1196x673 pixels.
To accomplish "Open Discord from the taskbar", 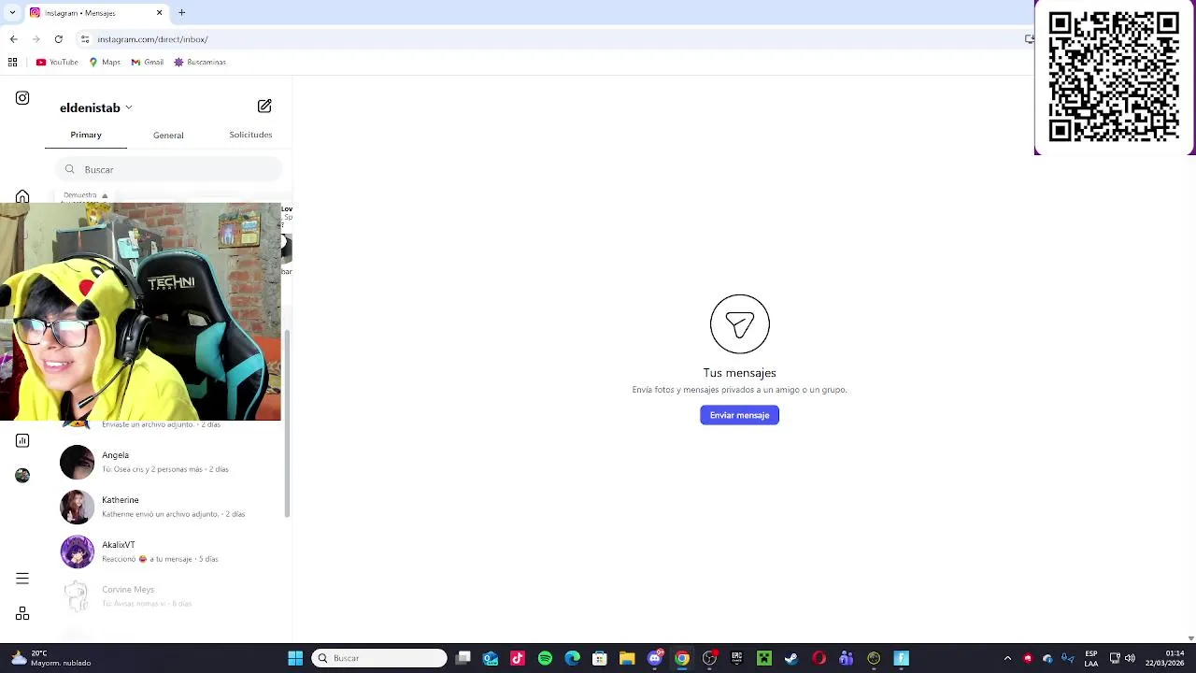I will pos(655,658).
